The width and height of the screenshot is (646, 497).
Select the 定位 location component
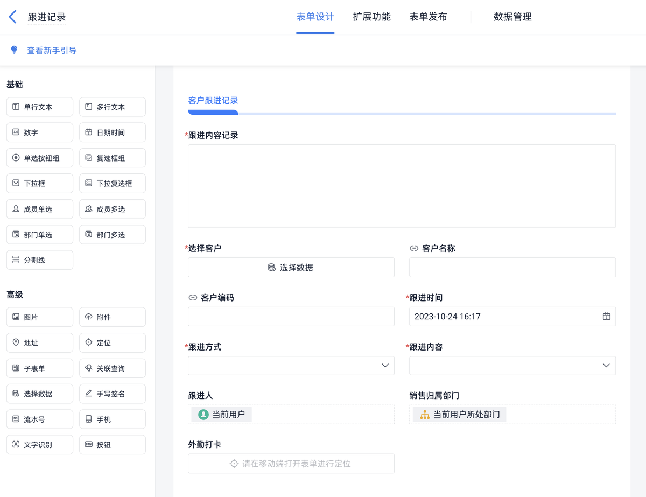click(113, 343)
